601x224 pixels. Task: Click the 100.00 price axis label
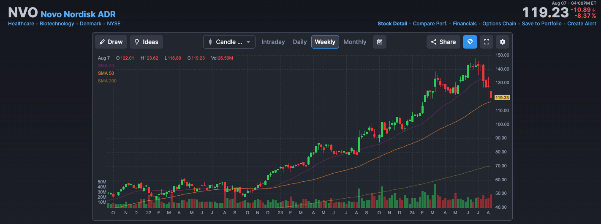point(502,124)
